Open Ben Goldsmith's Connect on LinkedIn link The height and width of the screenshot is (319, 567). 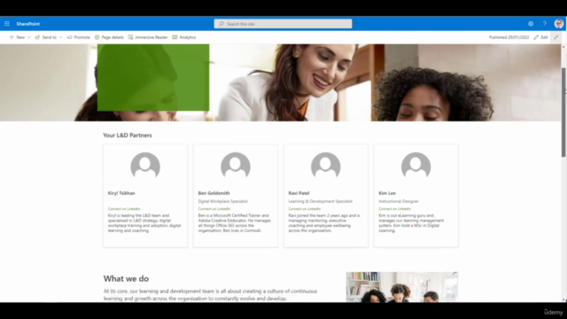214,209
